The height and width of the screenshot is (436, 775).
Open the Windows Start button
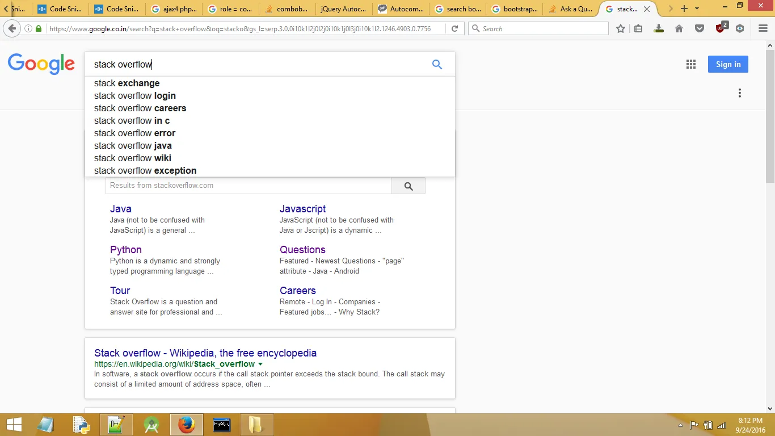[x=14, y=425]
